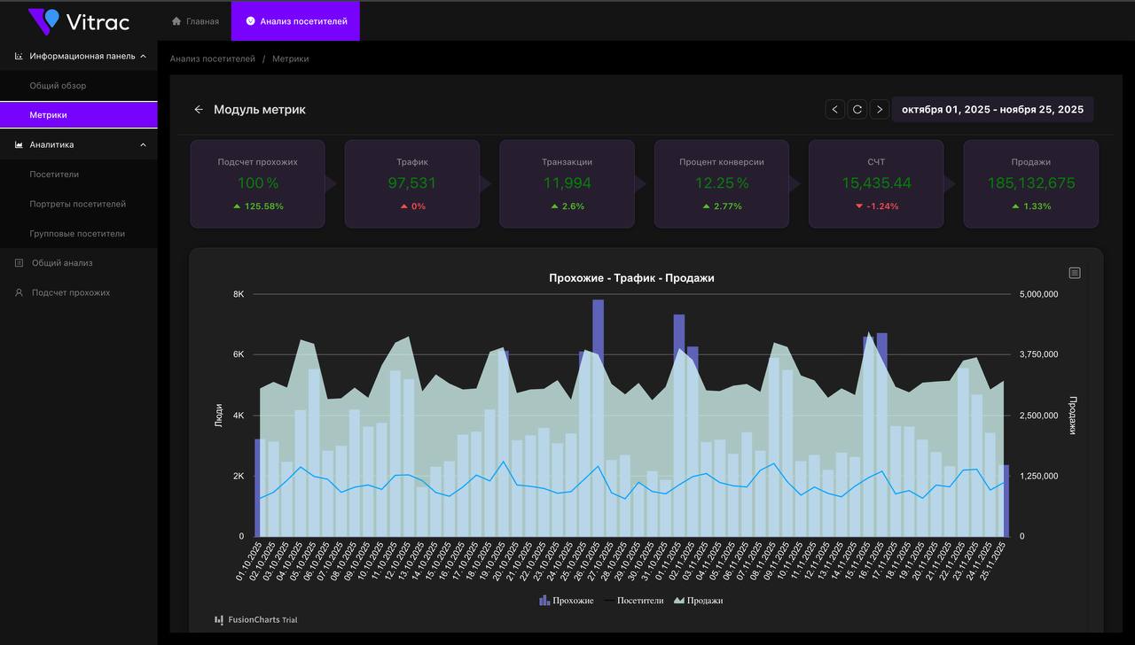Switch to the Главная tab
This screenshot has height=645, width=1135.
pyautogui.click(x=195, y=21)
